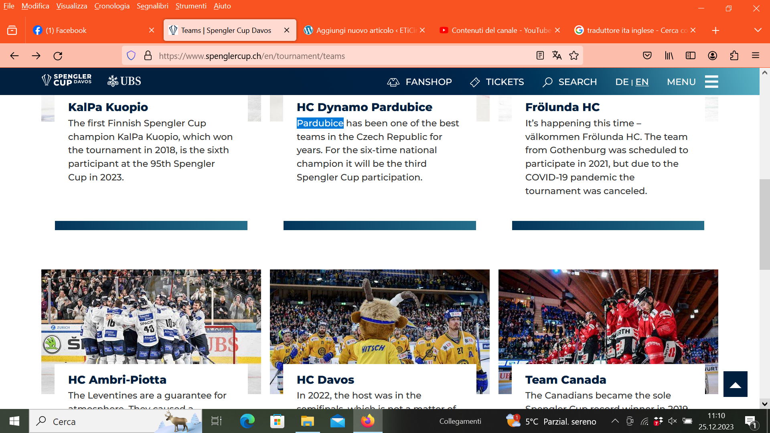Open Task View on the taskbar
The image size is (770, 433).
click(217, 421)
